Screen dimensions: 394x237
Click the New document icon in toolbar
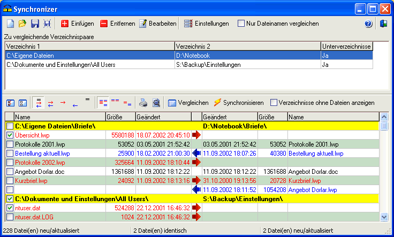10,24
